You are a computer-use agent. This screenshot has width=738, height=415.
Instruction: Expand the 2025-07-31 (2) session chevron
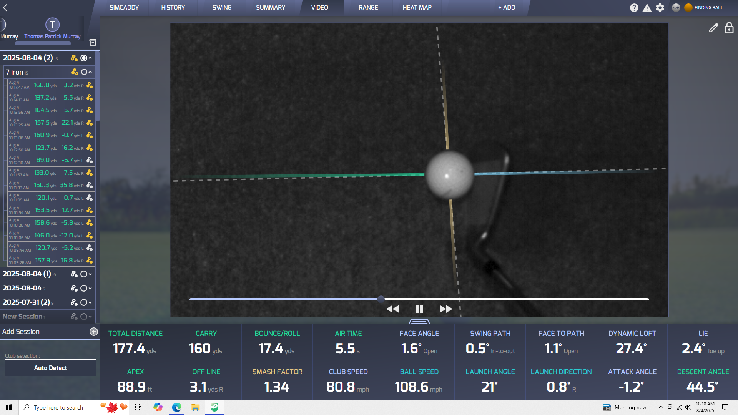[x=90, y=303]
